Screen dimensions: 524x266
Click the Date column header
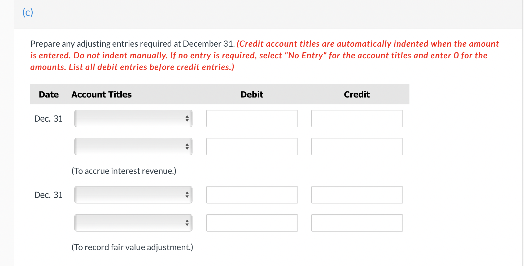tap(49, 94)
